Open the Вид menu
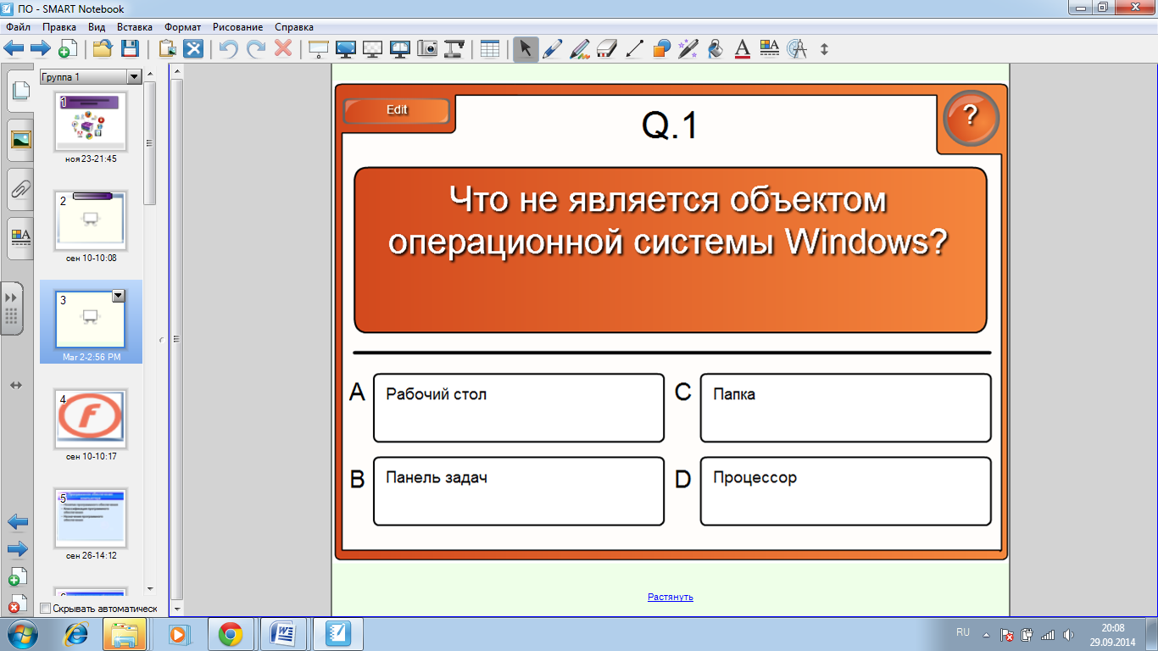Viewport: 1158px width, 651px height. coord(96,27)
